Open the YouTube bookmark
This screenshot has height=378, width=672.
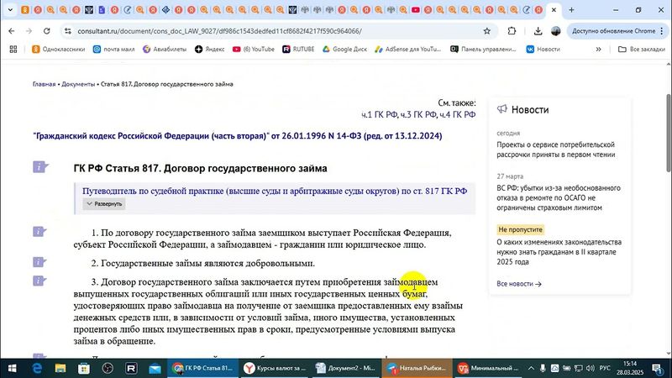254,50
